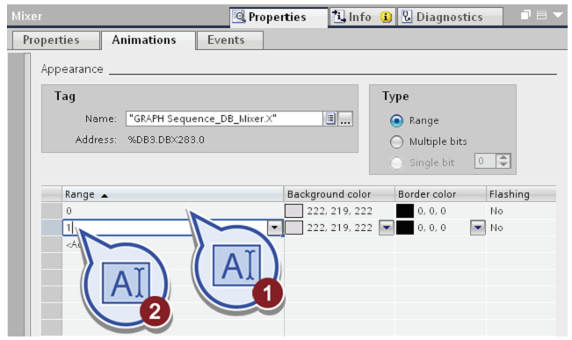Screen dimensions: 572x340
Task: Sort by the Range column header
Action: [x=173, y=194]
